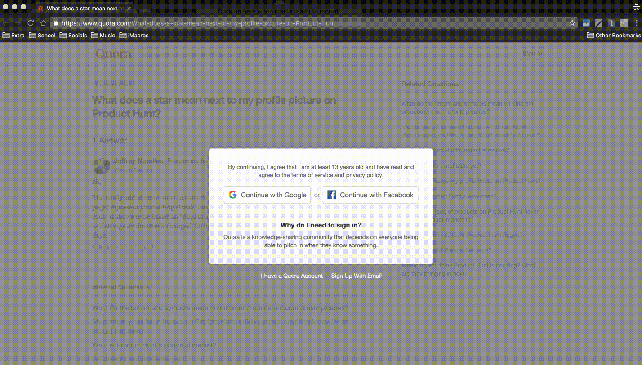Click the diagonal-stripe extension icon
The image size is (642, 365).
(x=599, y=23)
